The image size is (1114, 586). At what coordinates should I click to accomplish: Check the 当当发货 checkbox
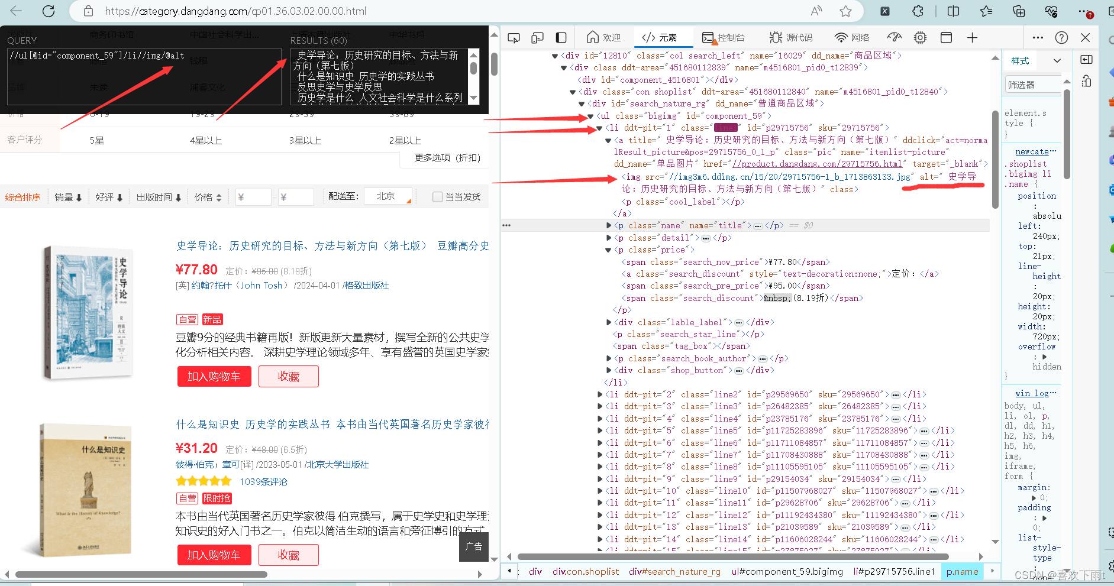pyautogui.click(x=437, y=197)
